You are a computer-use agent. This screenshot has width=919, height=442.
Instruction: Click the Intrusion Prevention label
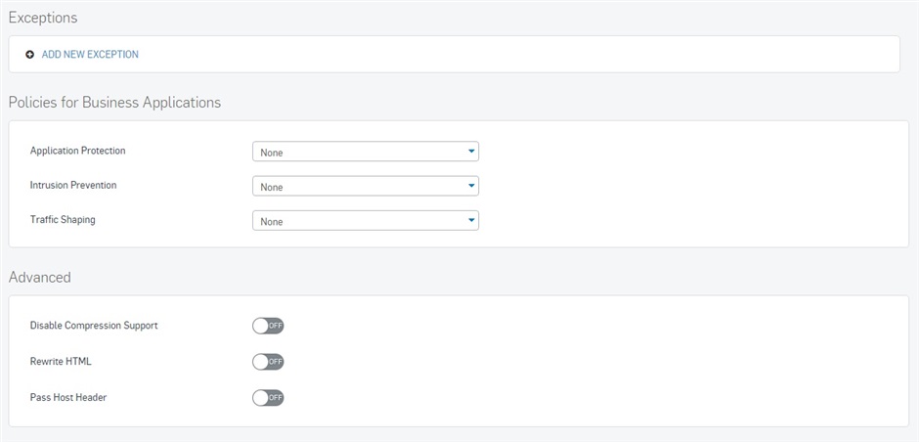[x=73, y=185]
